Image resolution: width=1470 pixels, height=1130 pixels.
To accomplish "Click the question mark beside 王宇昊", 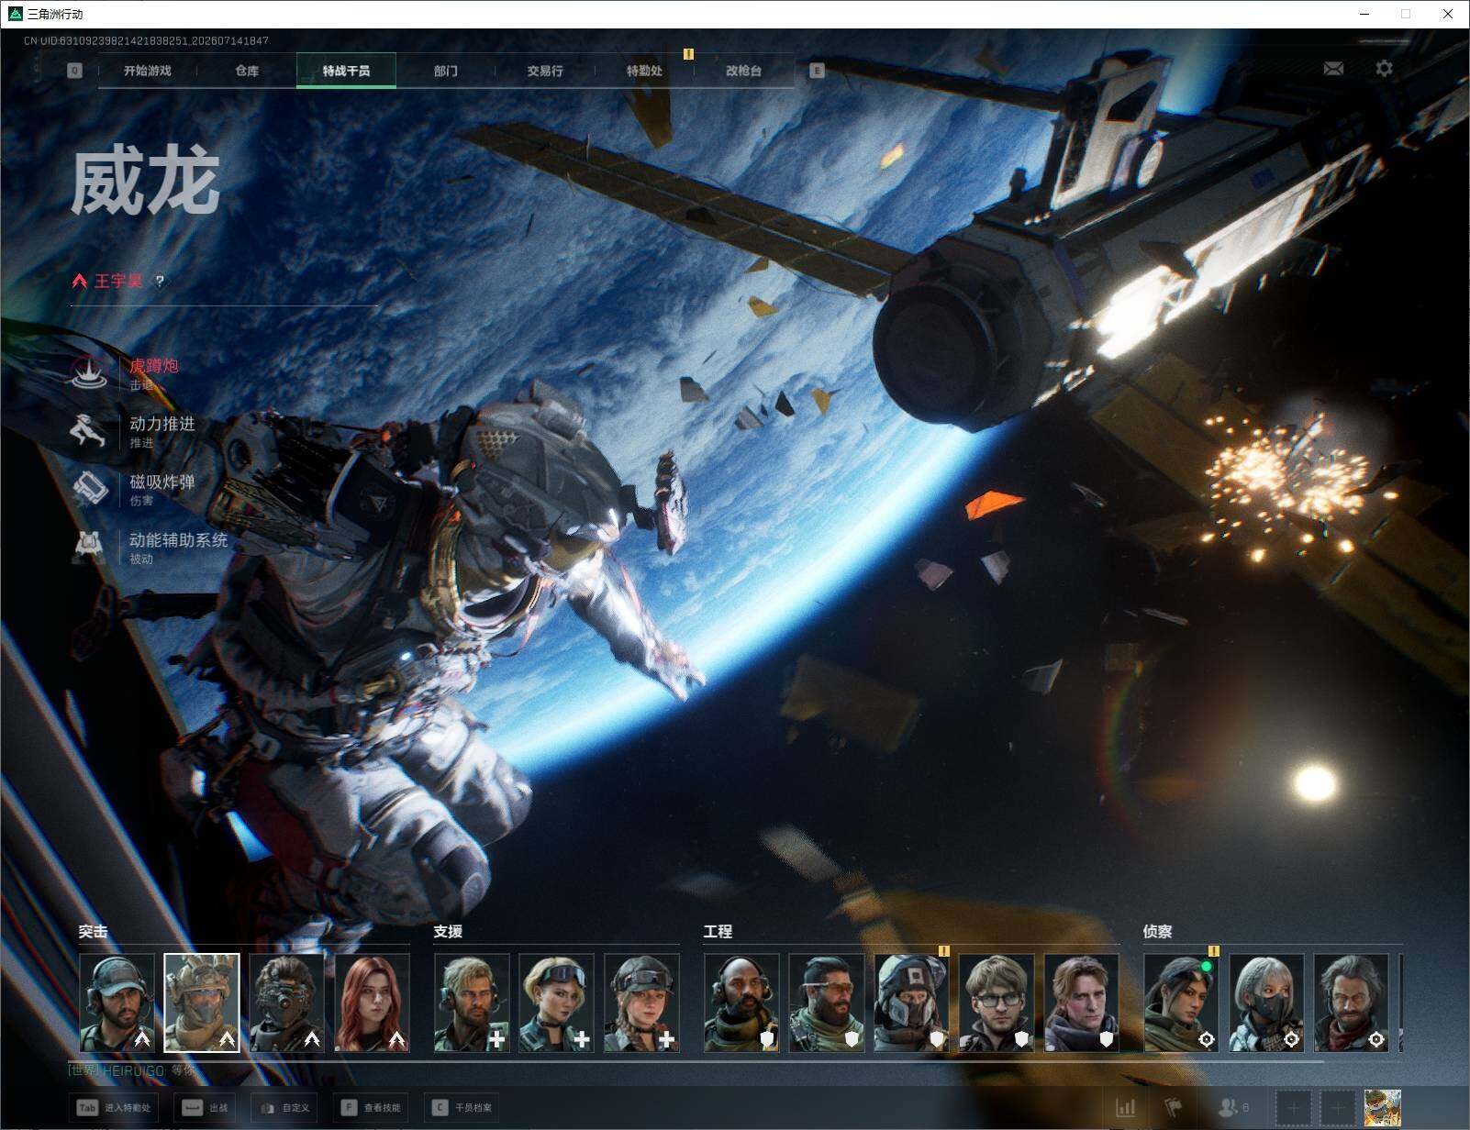I will click(160, 282).
